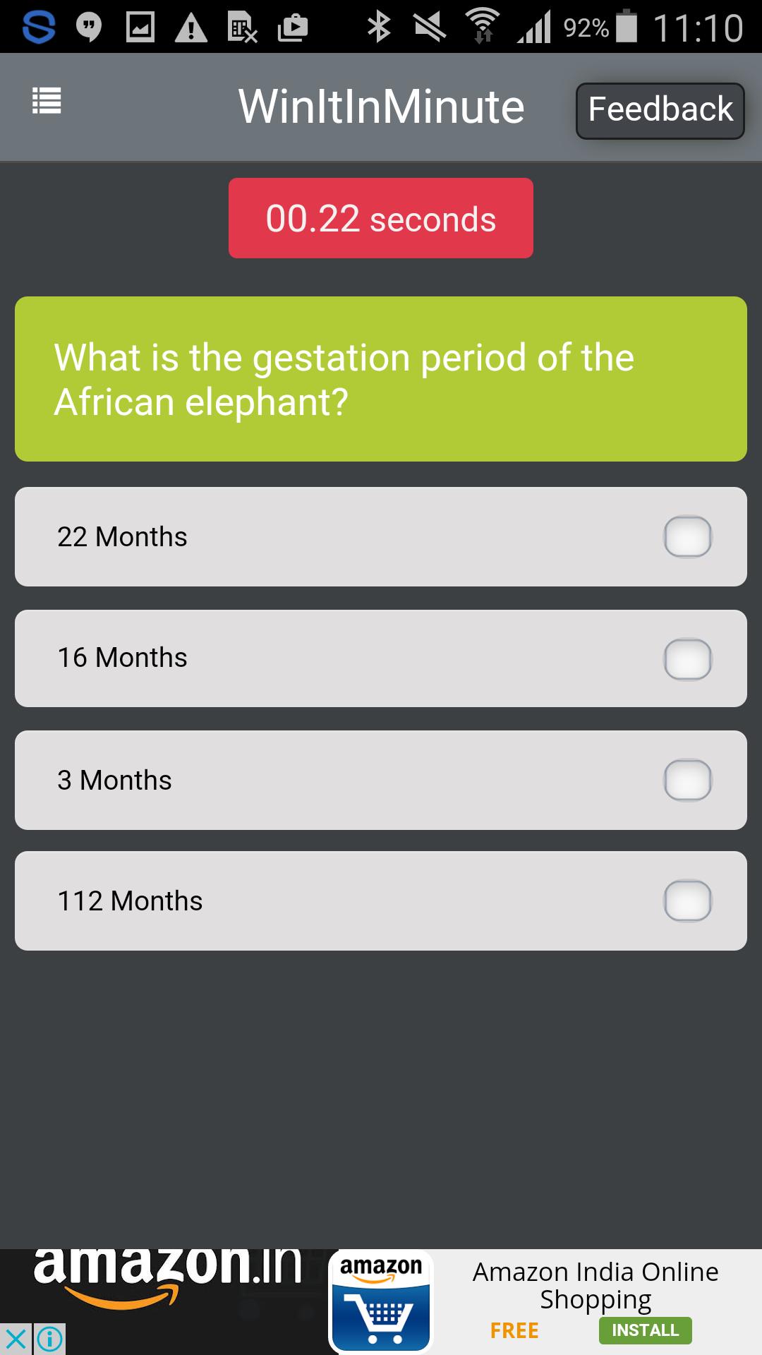Viewport: 762px width, 1355px height.
Task: Check the 16 Months answer checkbox
Action: point(687,659)
